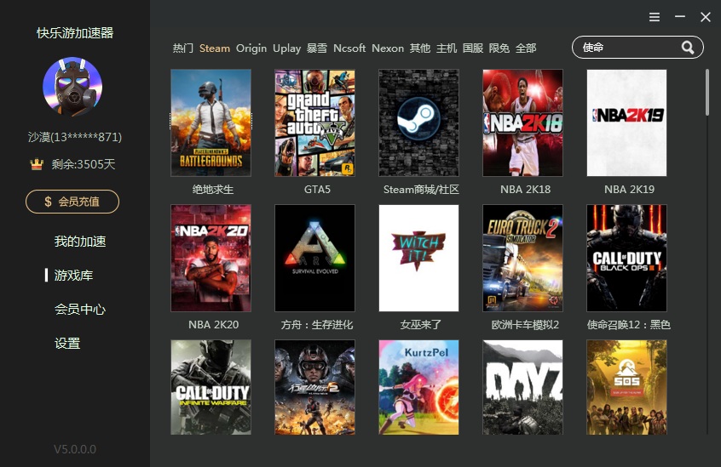
Task: Click the 欧洲卡车模拟2 title
Action: pyautogui.click(x=525, y=325)
